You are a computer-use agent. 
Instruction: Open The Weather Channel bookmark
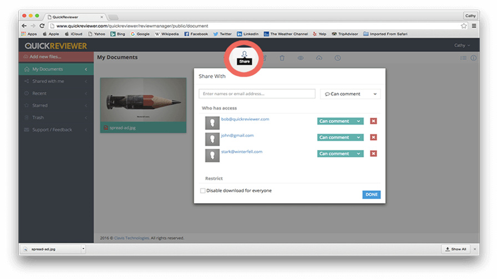[x=286, y=34]
